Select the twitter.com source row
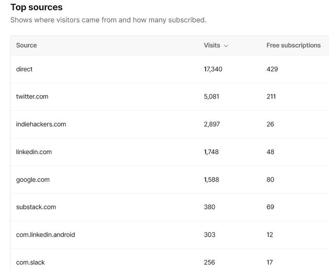Screen dimensions: 329x270 click(x=170, y=97)
